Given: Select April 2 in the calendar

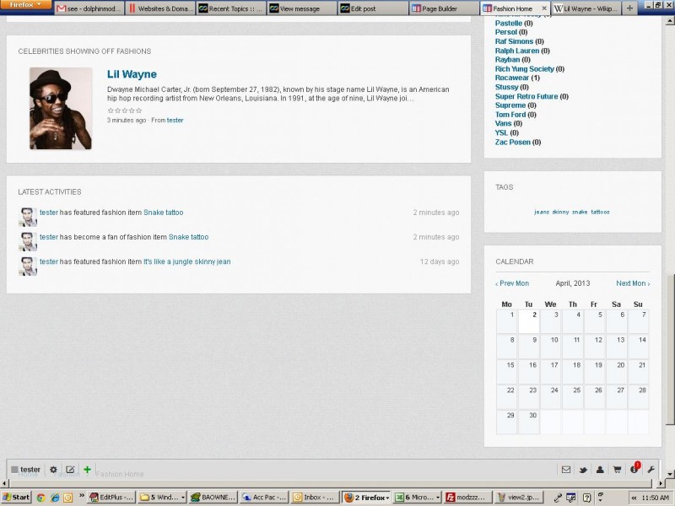Looking at the screenshot, I should (x=529, y=321).
